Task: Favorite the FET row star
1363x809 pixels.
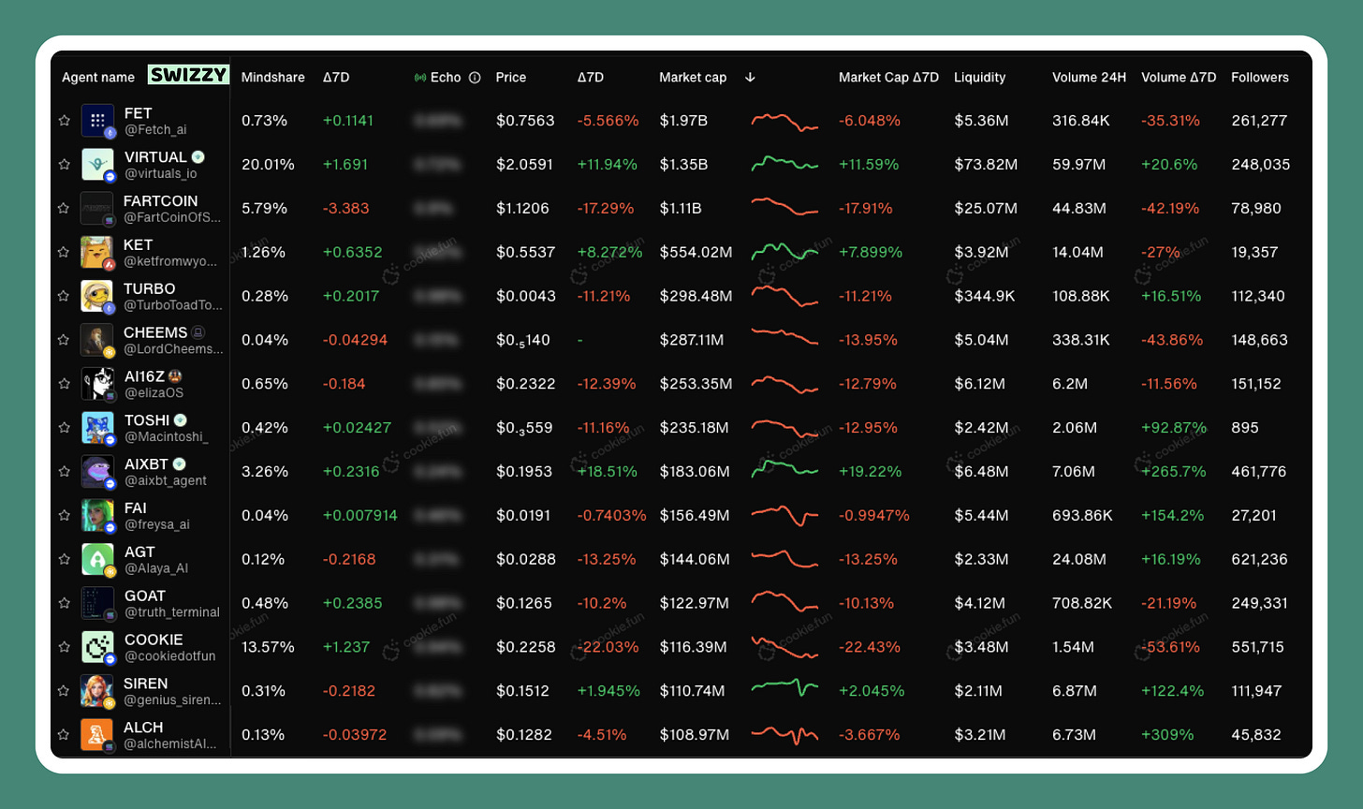Action: tap(64, 121)
